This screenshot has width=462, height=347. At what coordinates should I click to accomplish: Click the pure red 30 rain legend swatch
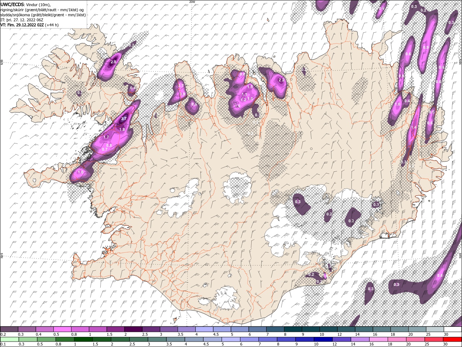click(452, 339)
